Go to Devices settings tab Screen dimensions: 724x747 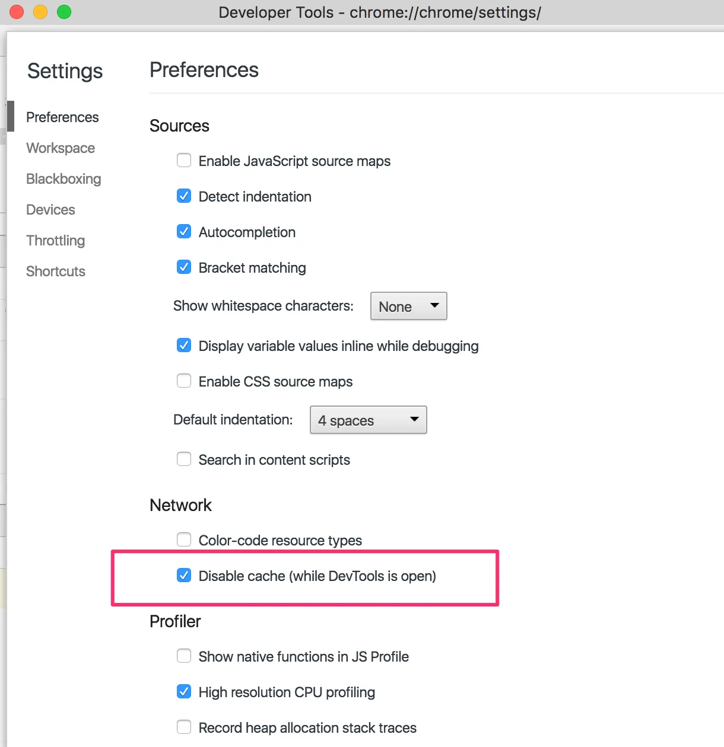tap(50, 210)
